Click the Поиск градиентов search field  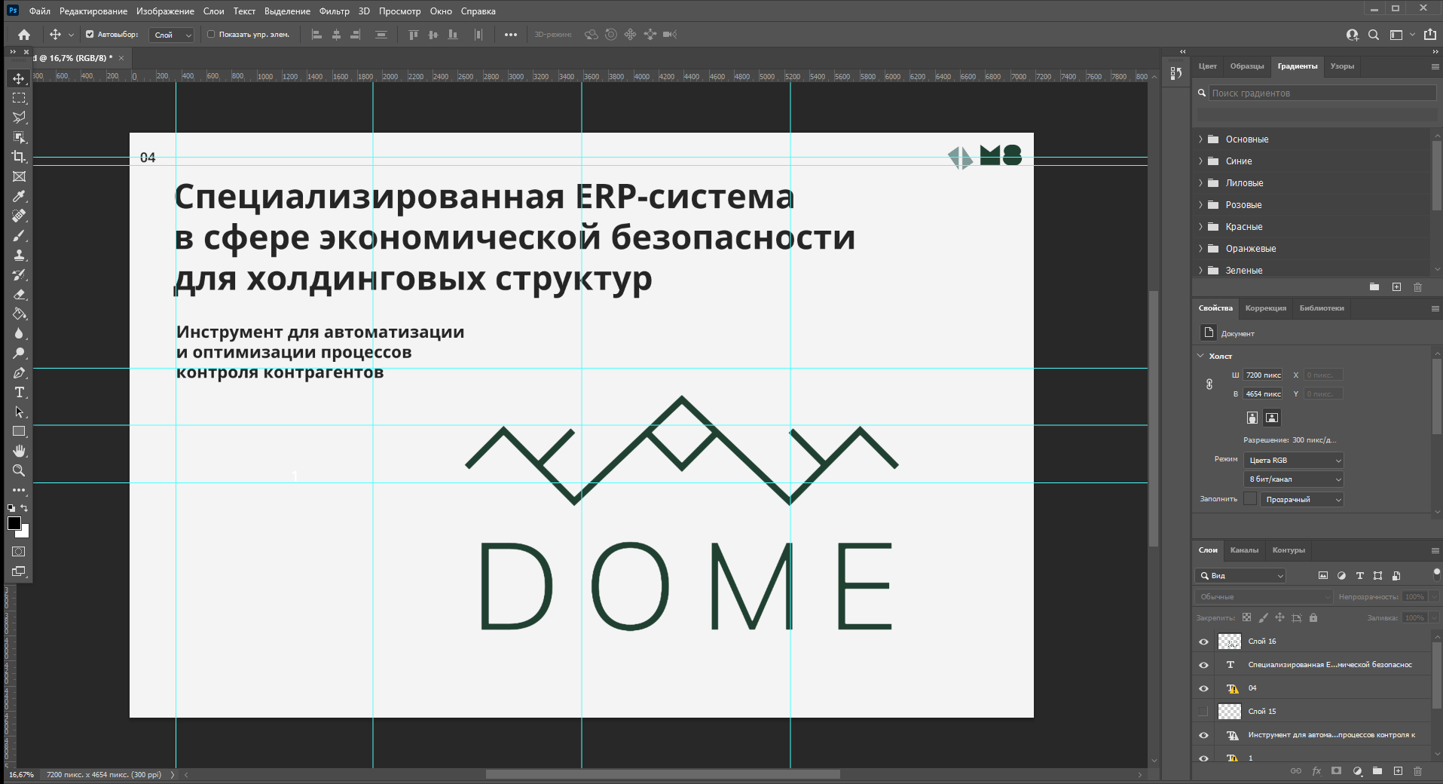tap(1322, 93)
